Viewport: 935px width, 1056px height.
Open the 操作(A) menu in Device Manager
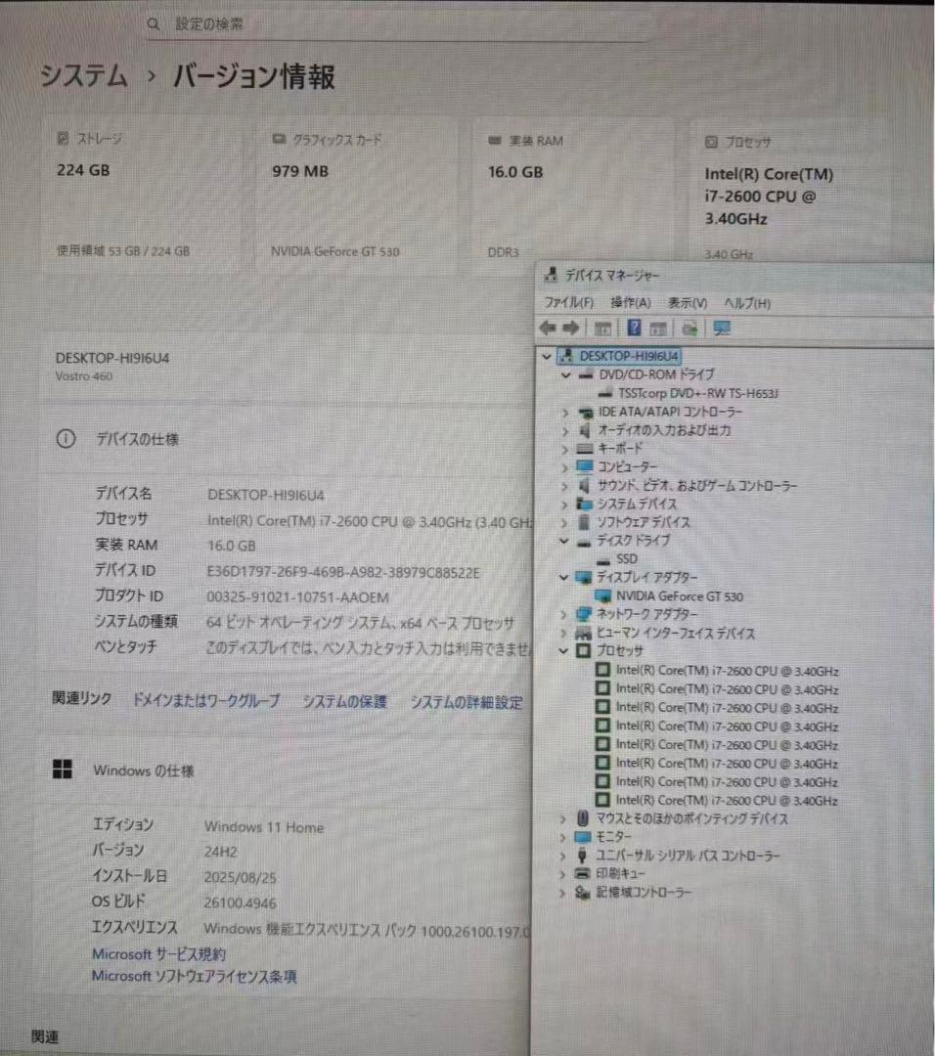click(631, 303)
